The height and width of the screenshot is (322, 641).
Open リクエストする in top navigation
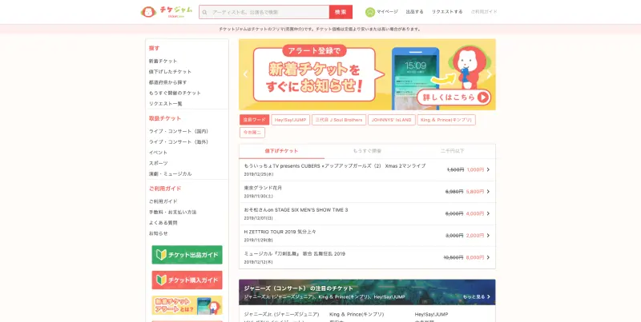[x=447, y=12]
